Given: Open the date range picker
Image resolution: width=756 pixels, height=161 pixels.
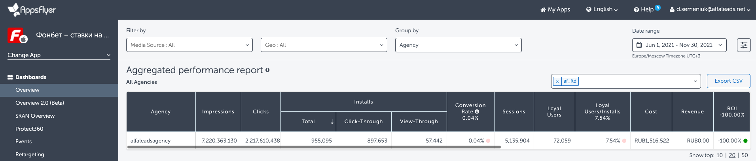Looking at the screenshot, I should point(679,45).
